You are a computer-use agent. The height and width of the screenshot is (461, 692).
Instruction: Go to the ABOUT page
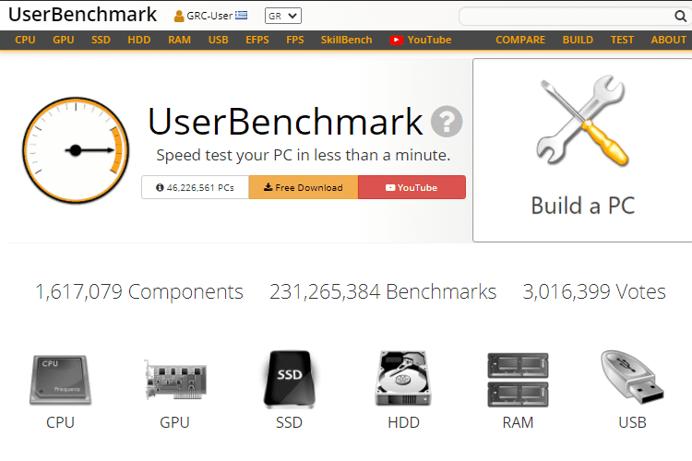click(x=668, y=40)
